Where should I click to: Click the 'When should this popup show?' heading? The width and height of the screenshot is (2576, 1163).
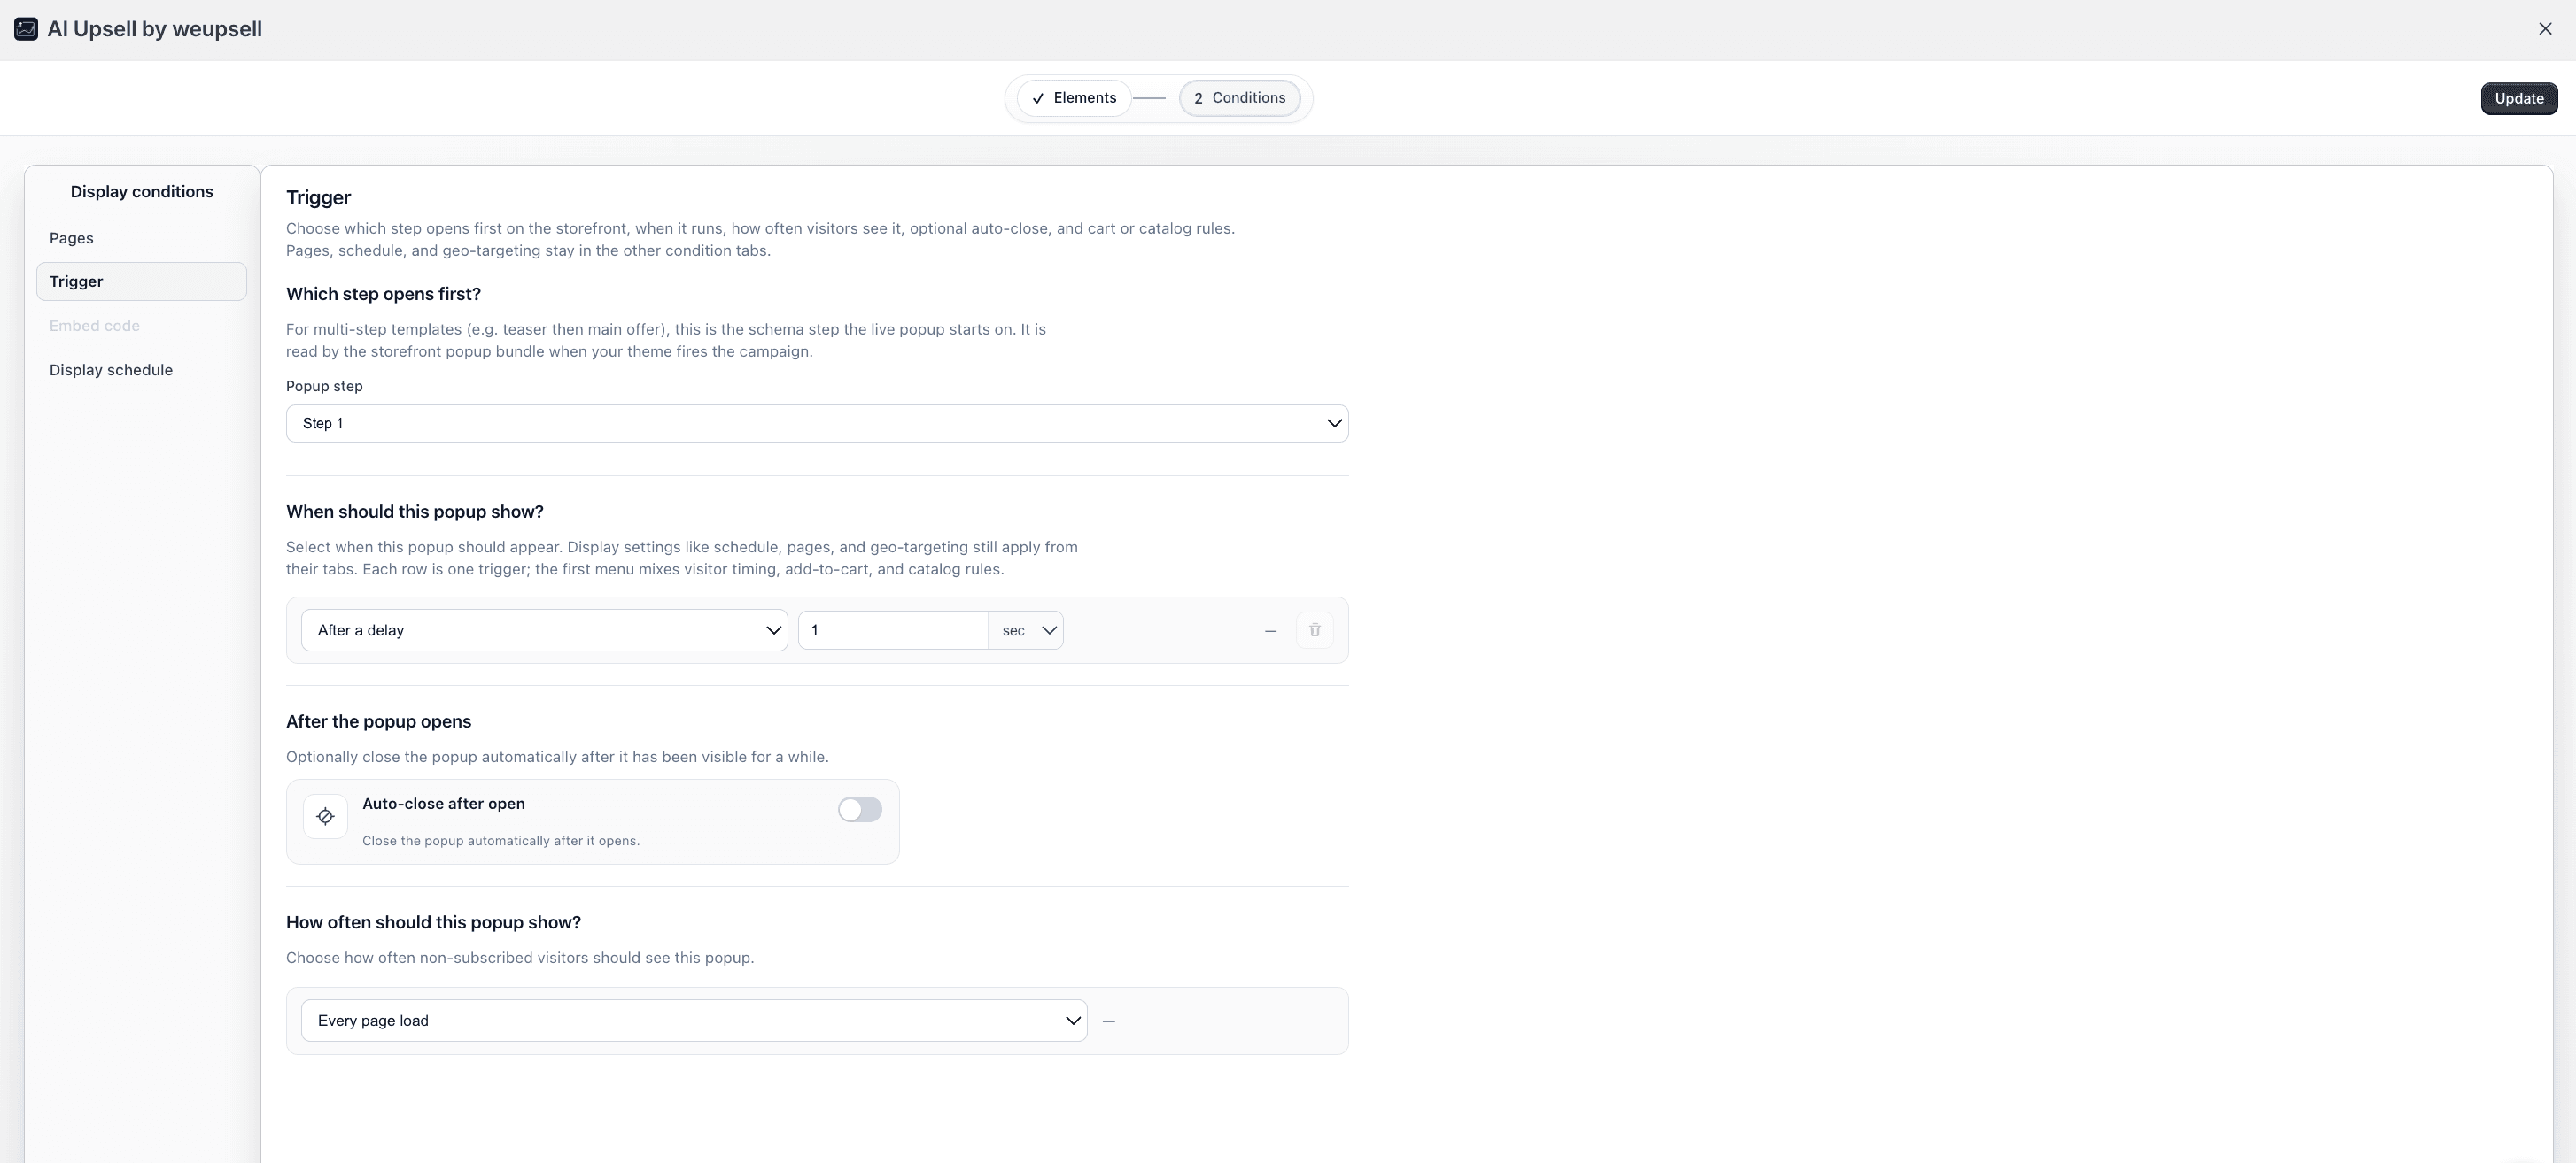tap(415, 512)
